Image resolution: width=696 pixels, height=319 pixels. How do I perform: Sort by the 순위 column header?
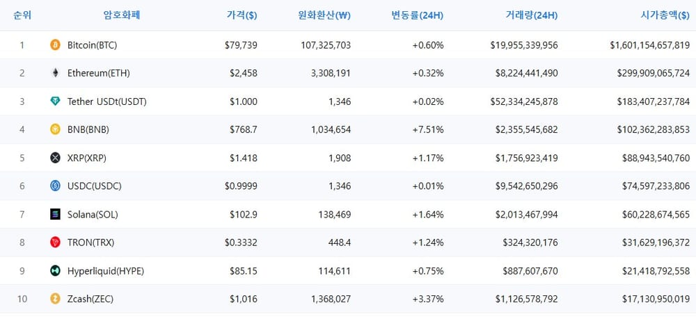click(22, 15)
